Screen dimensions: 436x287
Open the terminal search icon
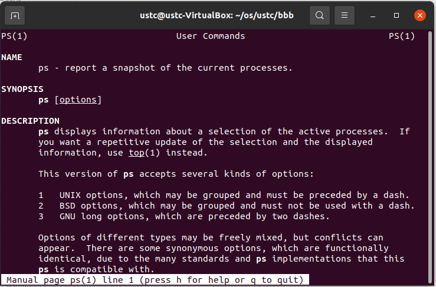(x=319, y=15)
